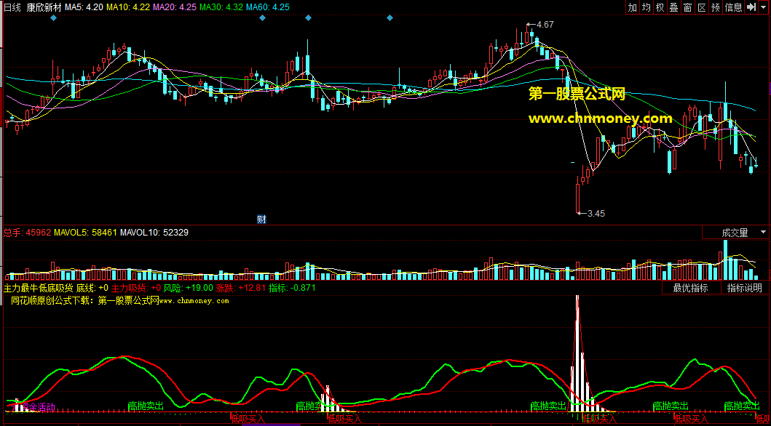Click the 财 financial marker on the chart
771x426 pixels.
[x=261, y=220]
